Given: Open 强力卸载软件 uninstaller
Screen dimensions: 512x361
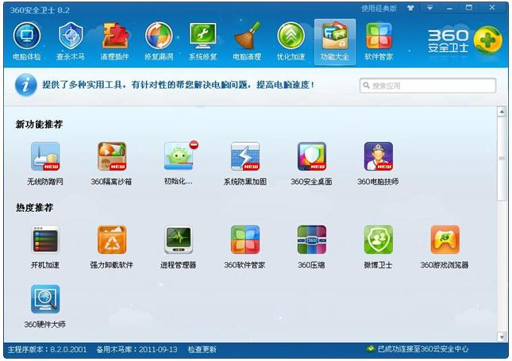Looking at the screenshot, I should [112, 247].
